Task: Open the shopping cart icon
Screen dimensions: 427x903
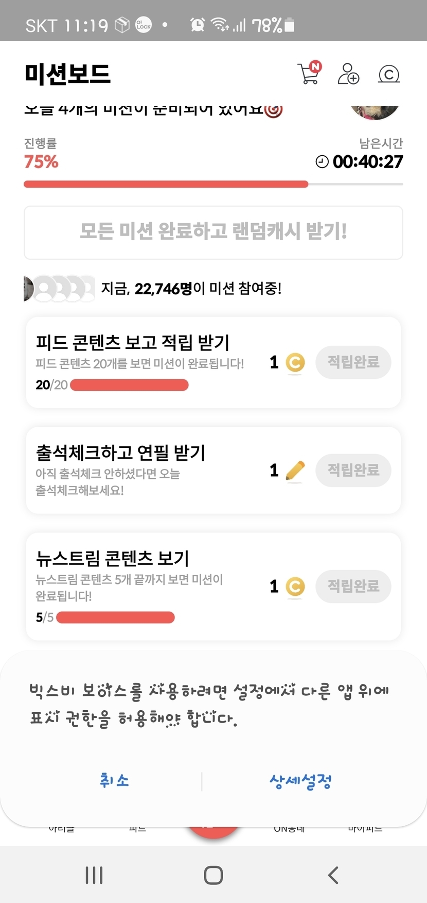Action: (x=309, y=73)
